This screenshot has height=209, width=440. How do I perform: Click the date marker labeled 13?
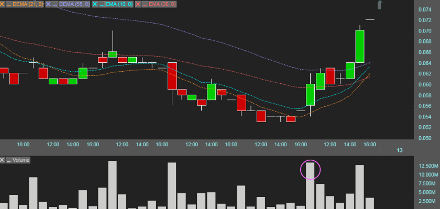(400, 150)
